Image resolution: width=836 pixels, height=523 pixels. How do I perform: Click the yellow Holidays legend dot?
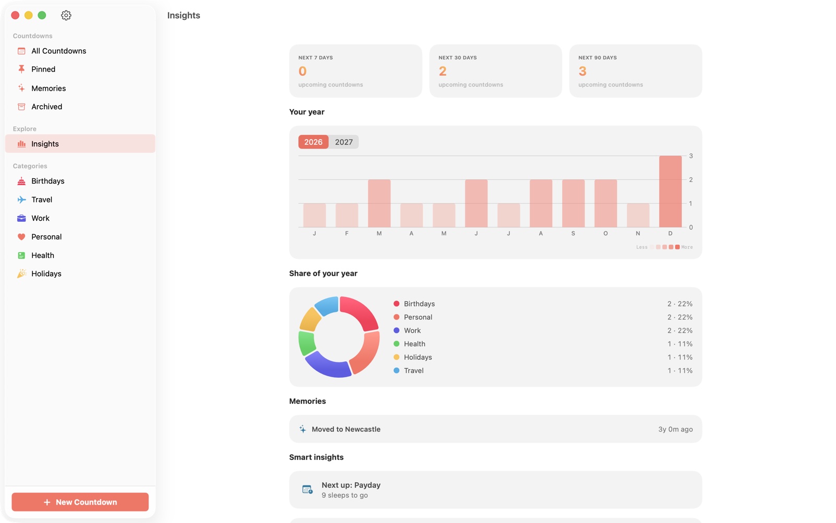397,357
